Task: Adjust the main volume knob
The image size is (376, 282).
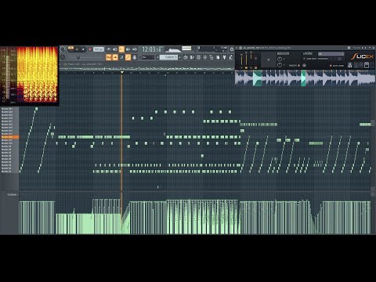Action: point(63,57)
